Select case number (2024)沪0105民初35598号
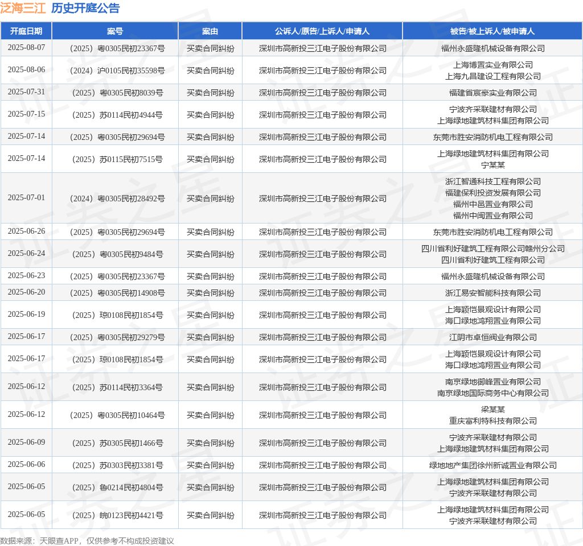 [117, 71]
